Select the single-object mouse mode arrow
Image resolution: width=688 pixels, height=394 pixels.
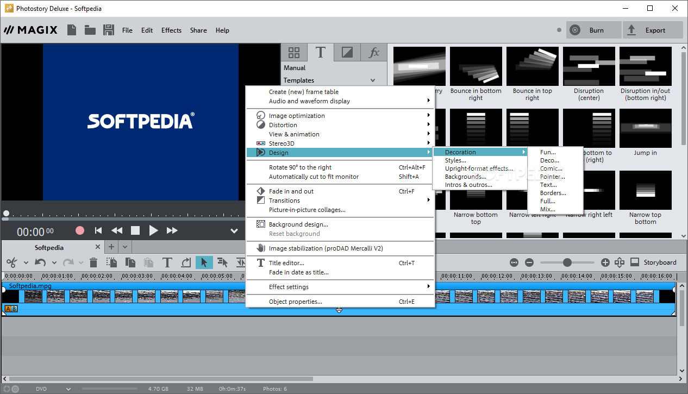[204, 262]
